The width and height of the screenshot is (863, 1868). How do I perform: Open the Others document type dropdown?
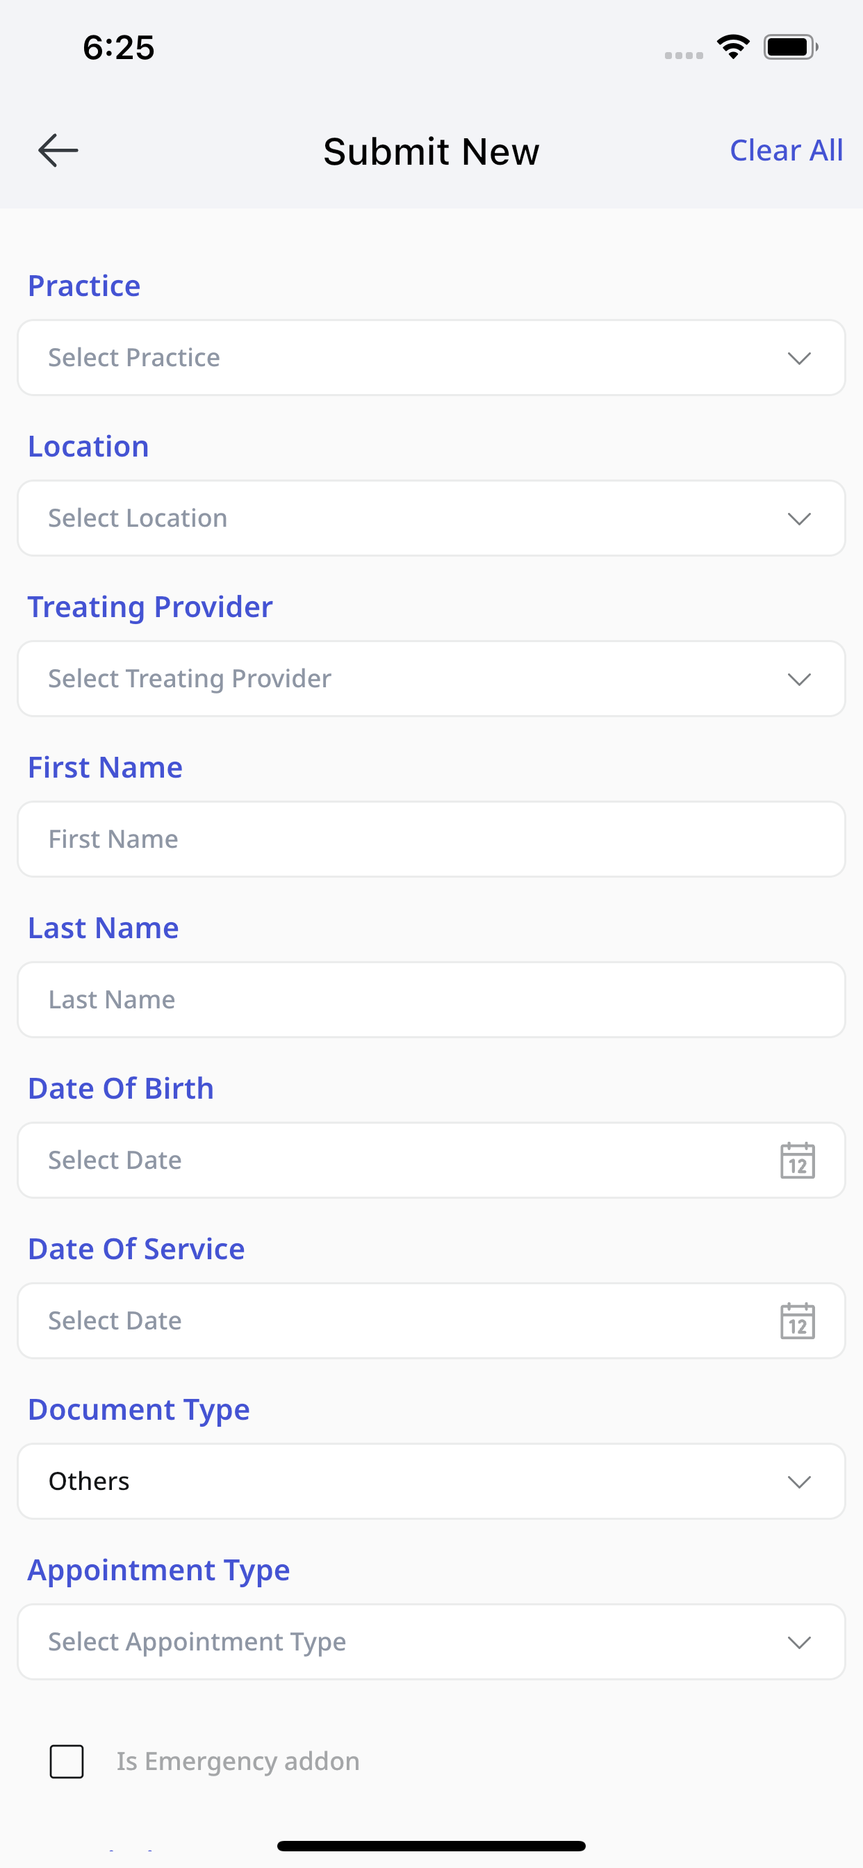click(431, 1482)
